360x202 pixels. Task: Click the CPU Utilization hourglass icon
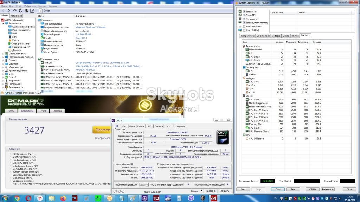pos(247,139)
